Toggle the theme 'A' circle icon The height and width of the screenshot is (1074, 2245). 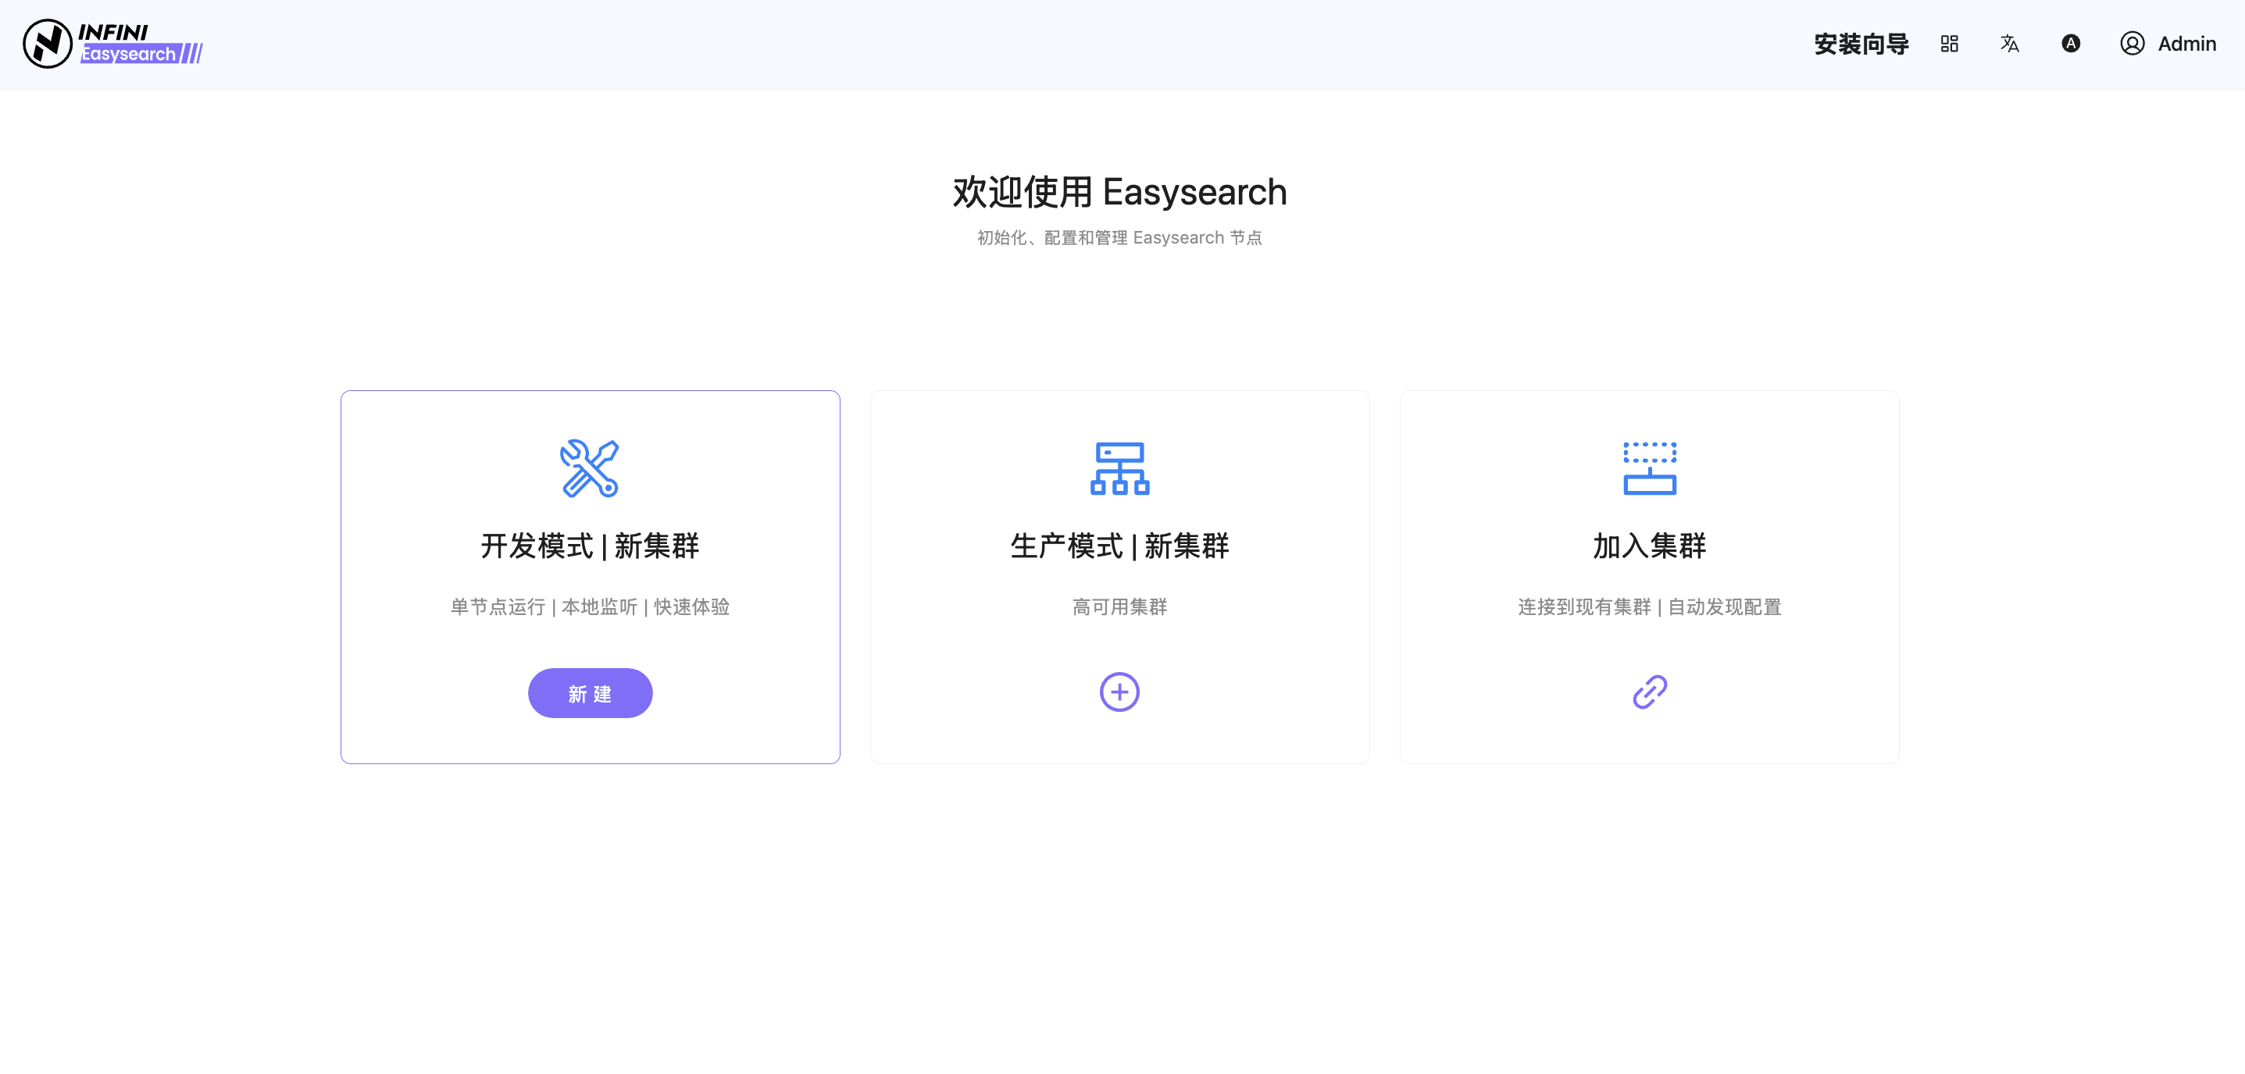2070,44
